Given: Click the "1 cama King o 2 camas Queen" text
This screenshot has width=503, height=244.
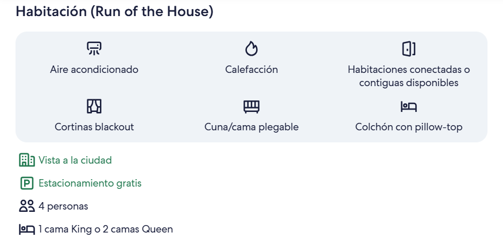Looking at the screenshot, I should click(106, 230).
